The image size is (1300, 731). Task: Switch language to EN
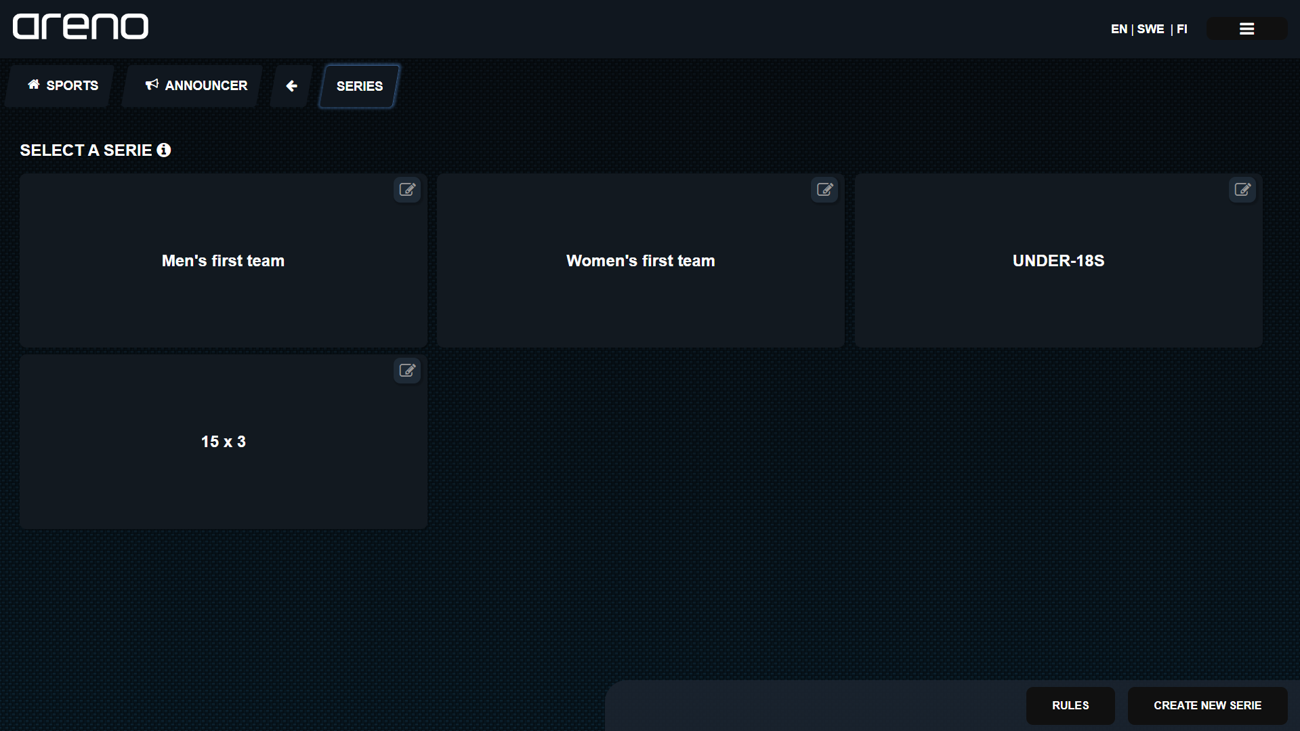[x=1118, y=29]
